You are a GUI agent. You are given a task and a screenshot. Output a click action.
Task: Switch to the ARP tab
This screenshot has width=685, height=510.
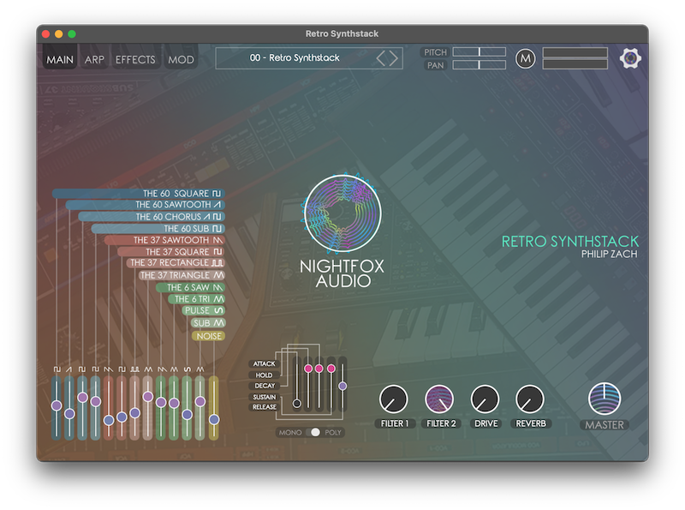pyautogui.click(x=94, y=59)
